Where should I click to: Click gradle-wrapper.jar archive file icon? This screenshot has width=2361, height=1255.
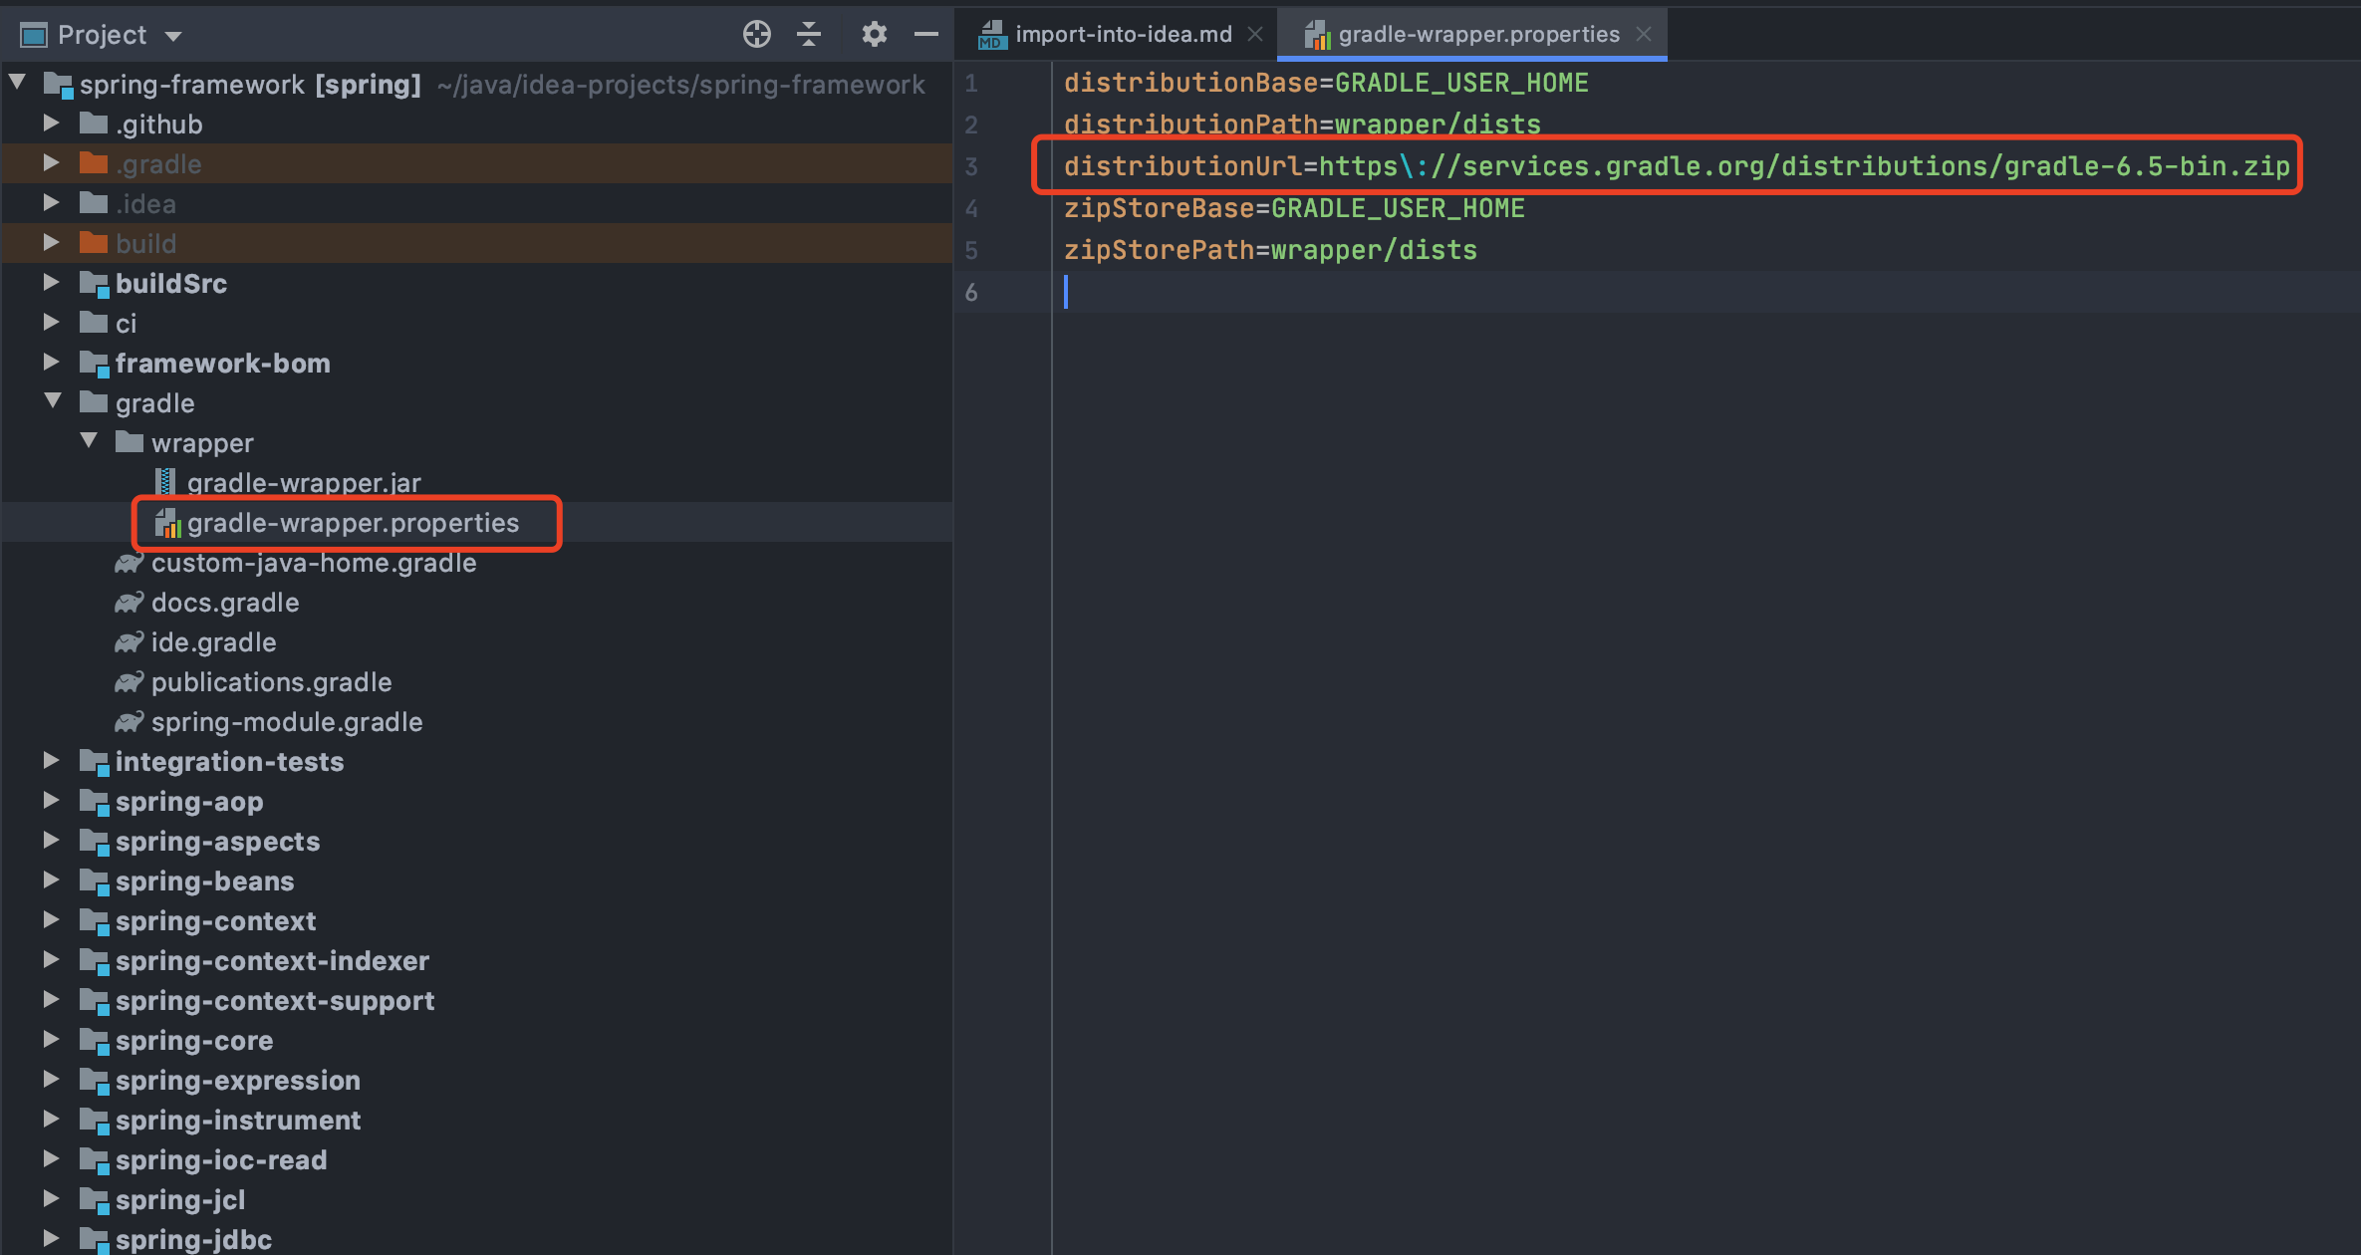click(166, 483)
